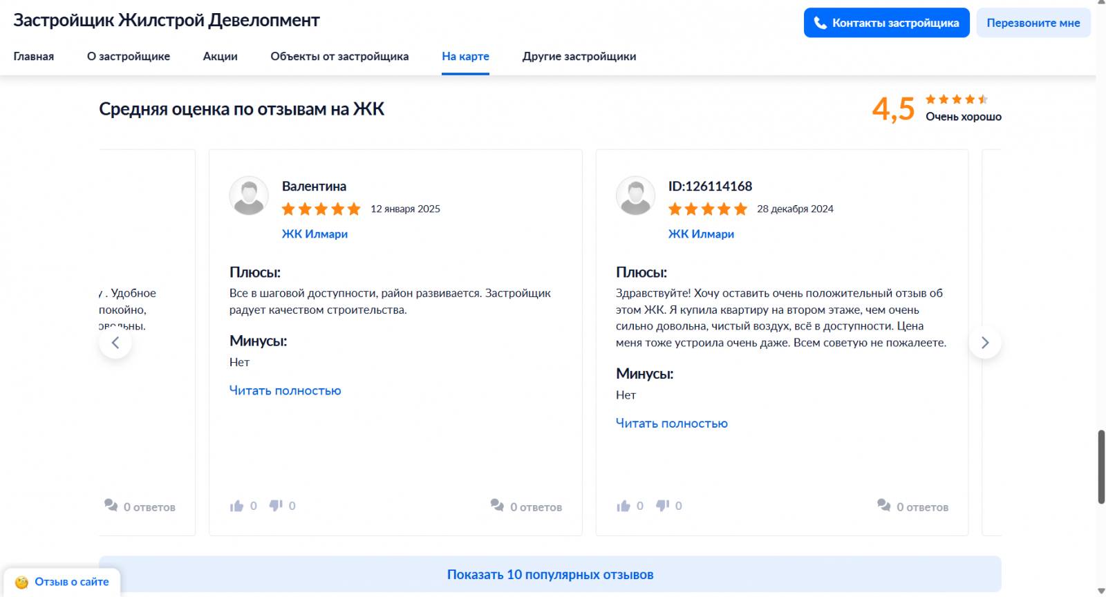Click Валентина's five-star rating
The image size is (1106, 597).
(321, 209)
